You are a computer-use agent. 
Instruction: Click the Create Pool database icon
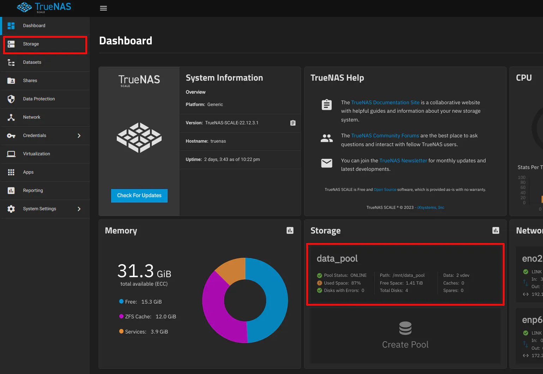405,328
